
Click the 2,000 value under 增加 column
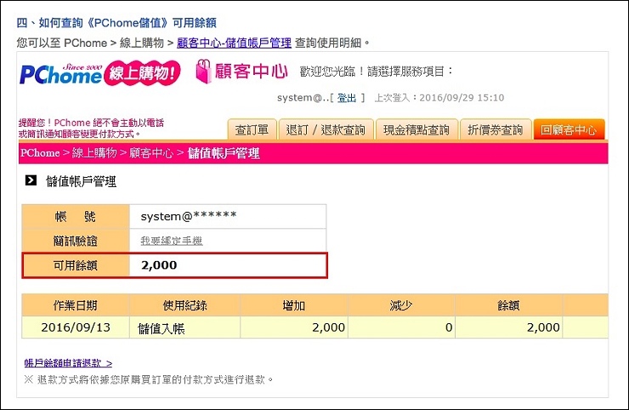329,327
